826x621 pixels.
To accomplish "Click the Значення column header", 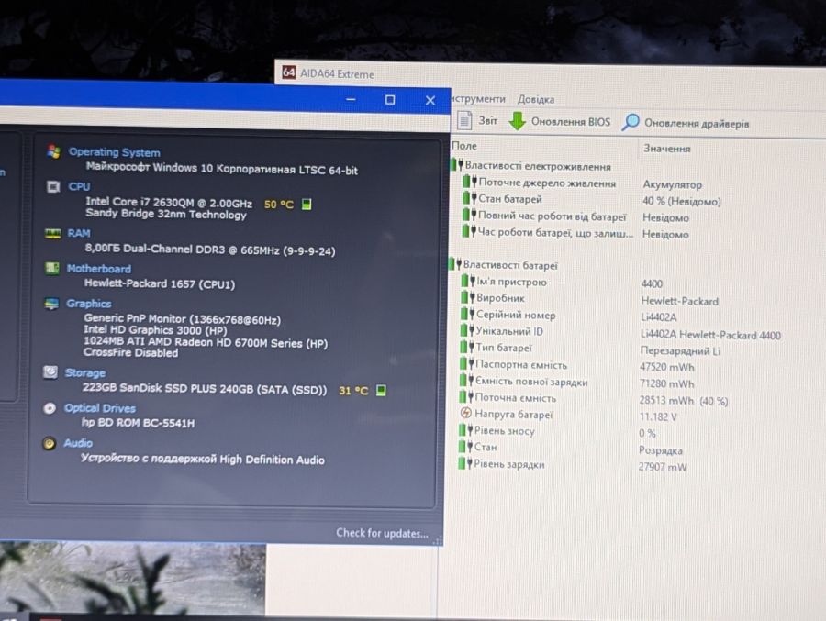I will [667, 149].
